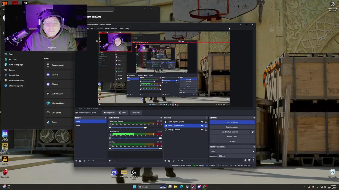Screen dimensions: 339x190
Task: Open the Profile menu in OBS
Action: click(100, 28)
